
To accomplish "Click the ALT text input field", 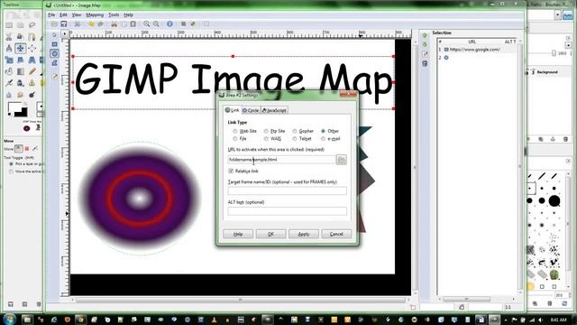I will [x=287, y=210].
